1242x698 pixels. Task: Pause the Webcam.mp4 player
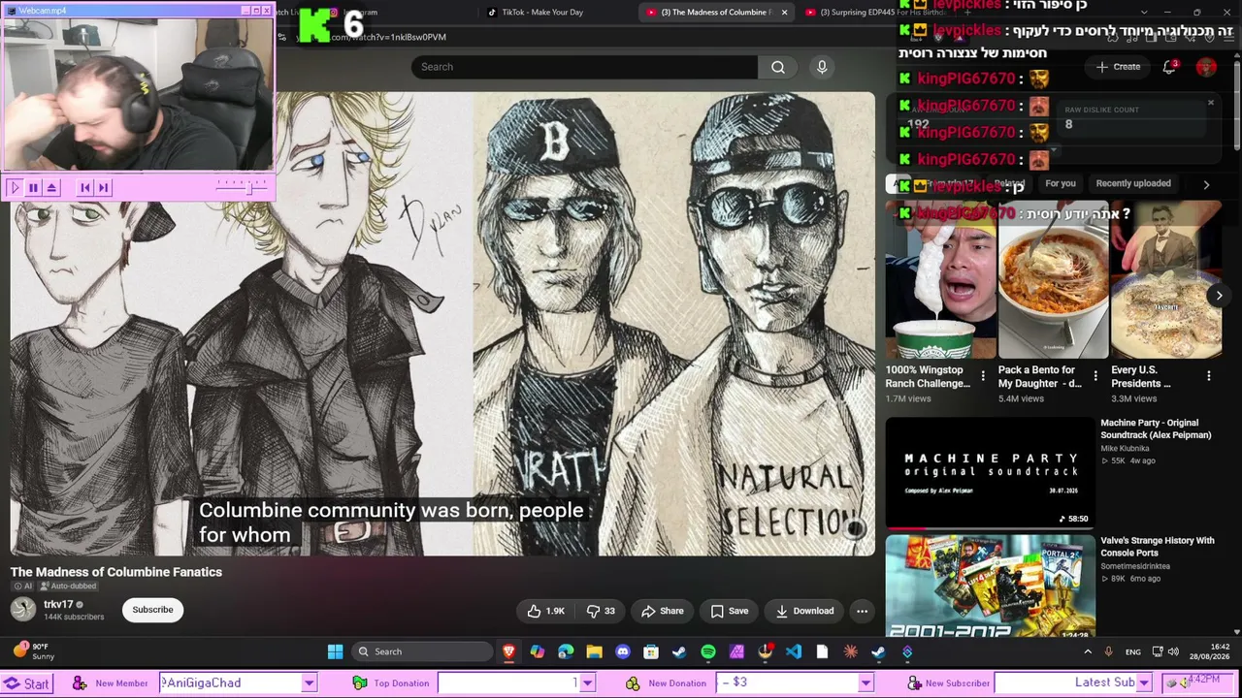coord(33,187)
